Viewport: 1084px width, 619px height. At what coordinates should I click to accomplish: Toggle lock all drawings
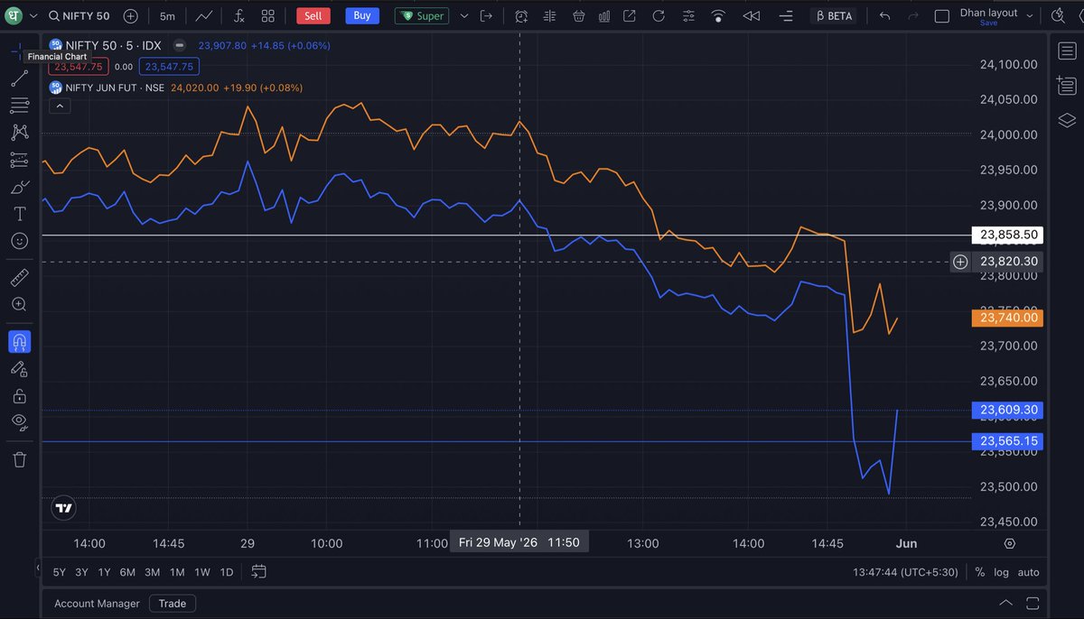[19, 396]
